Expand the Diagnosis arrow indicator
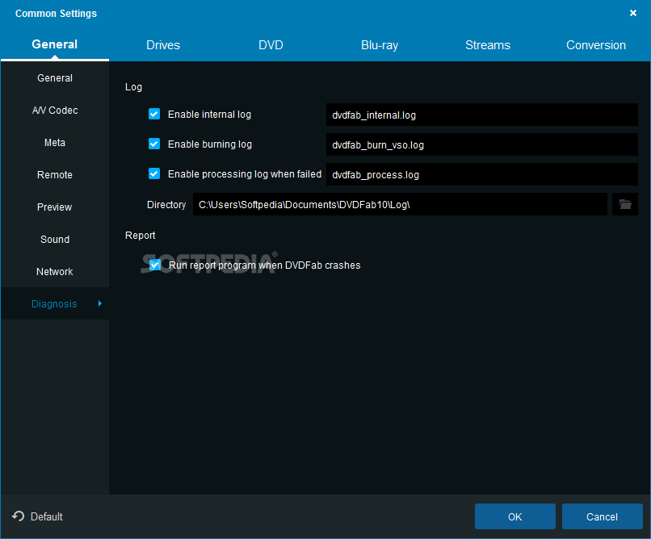 pos(100,304)
